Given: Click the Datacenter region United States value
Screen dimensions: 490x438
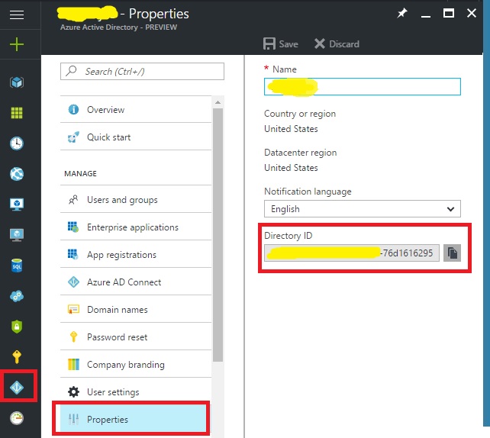Looking at the screenshot, I should (291, 168).
